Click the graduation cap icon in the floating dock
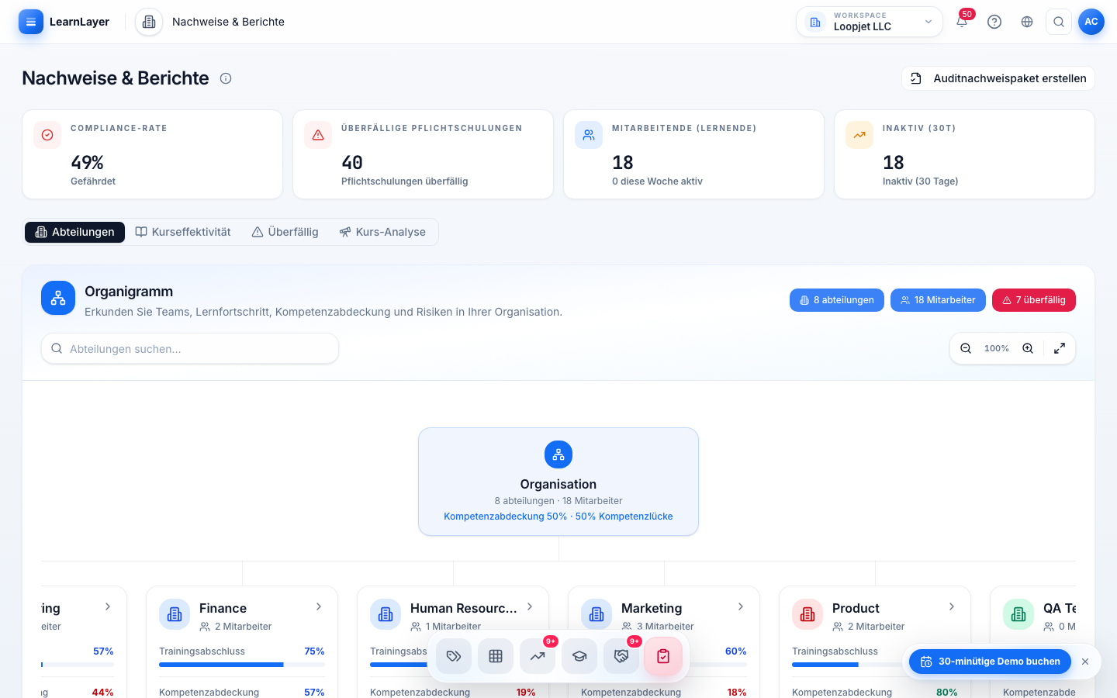 tap(579, 656)
